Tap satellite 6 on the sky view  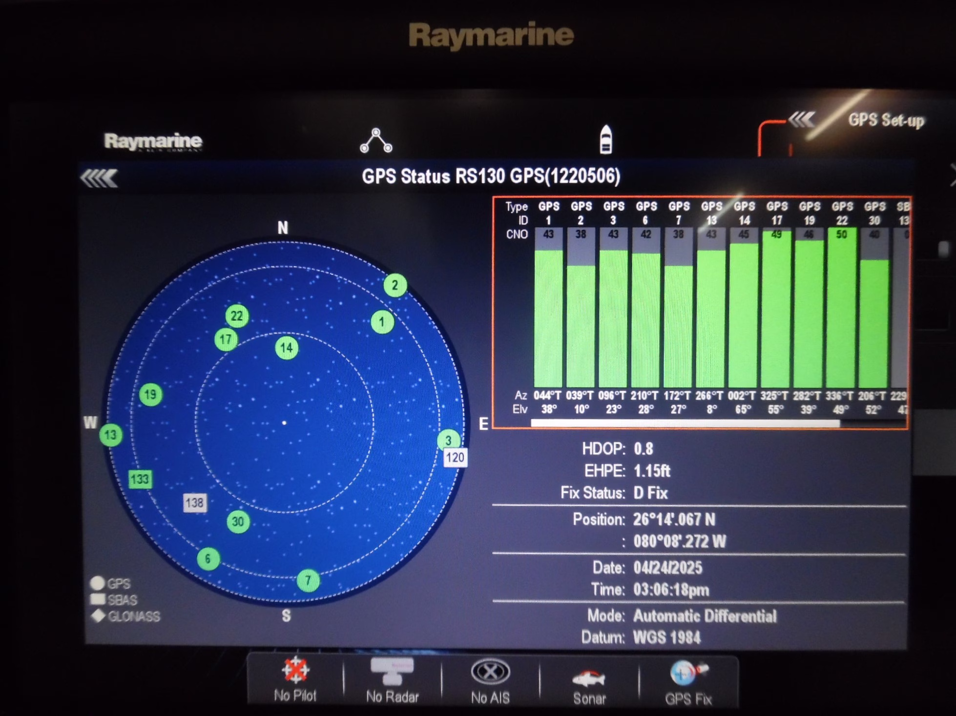pyautogui.click(x=208, y=559)
